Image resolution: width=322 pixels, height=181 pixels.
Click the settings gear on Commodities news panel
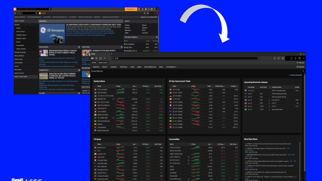pos(79,70)
